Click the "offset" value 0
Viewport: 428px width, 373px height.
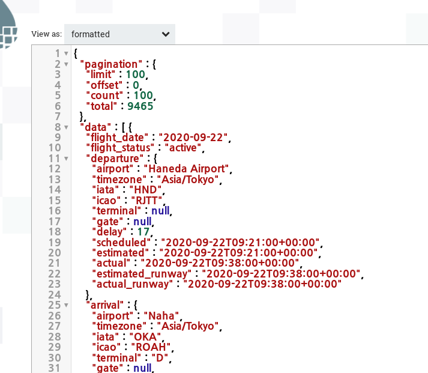pos(136,85)
